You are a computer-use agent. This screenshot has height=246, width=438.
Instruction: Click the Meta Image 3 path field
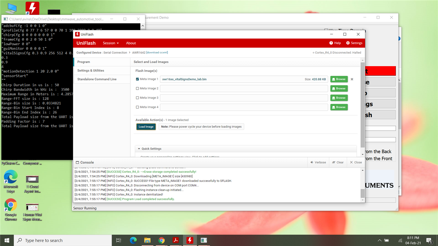244,98
